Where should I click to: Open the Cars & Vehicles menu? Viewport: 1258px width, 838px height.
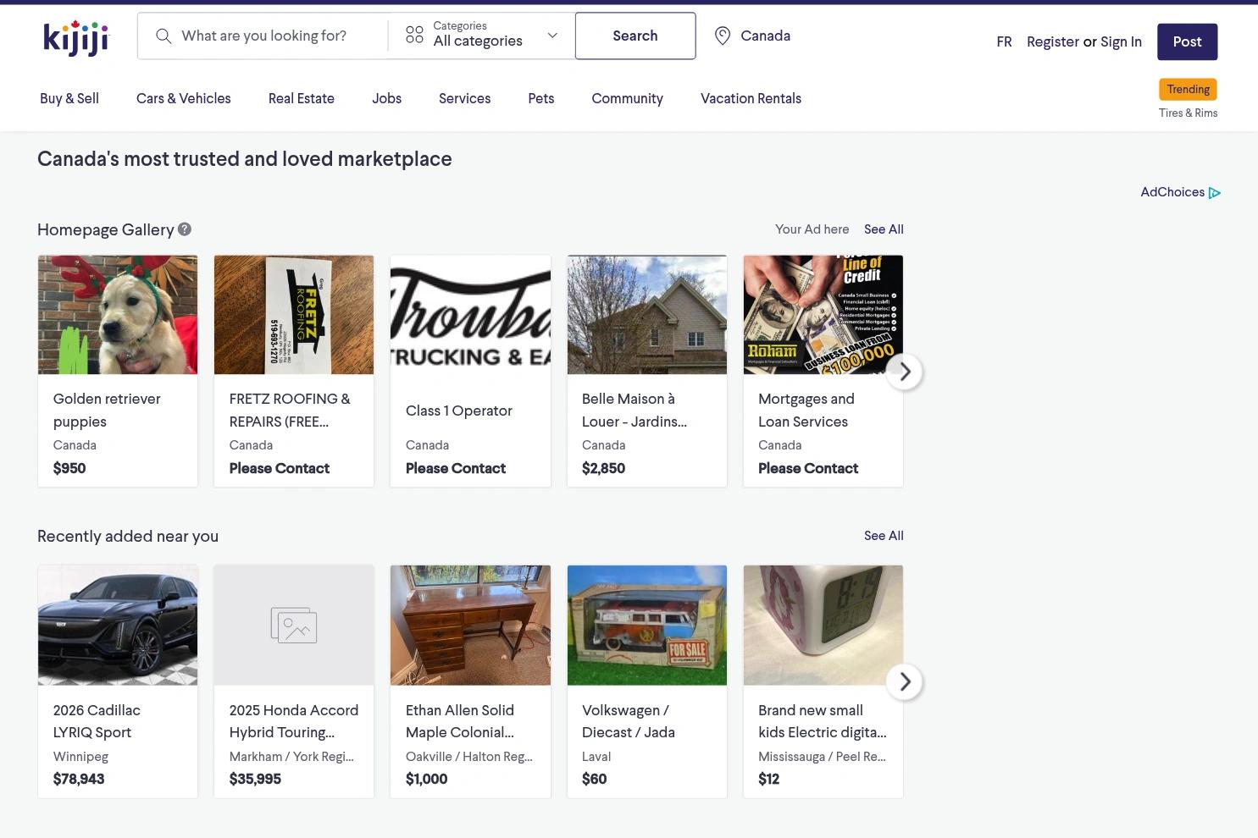tap(184, 98)
